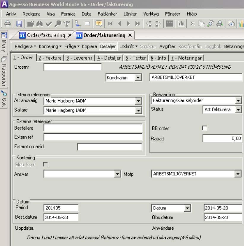
Task: Click the Detaljer button in form toolbar
Action: 108,46
